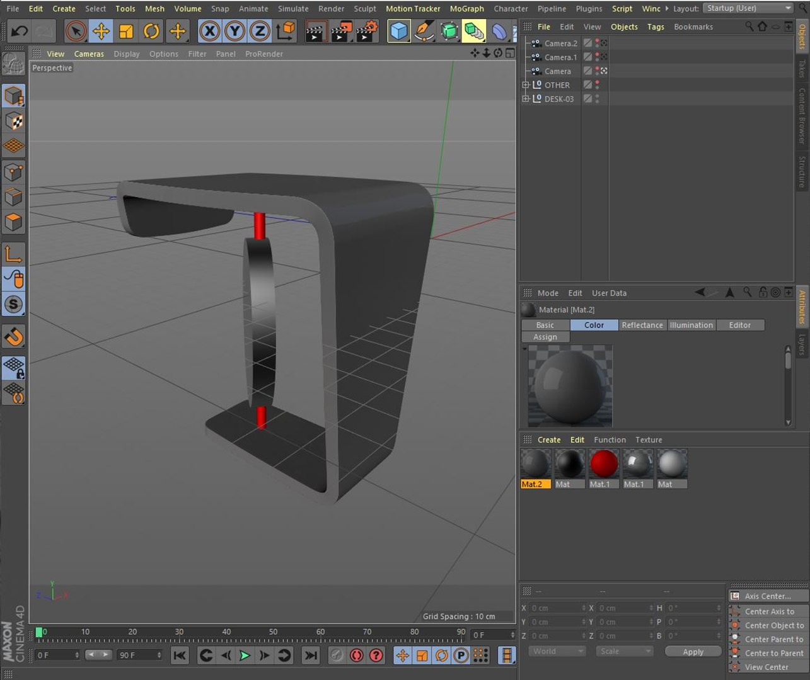Viewport: 810px width, 680px height.
Task: Click the Apply button
Action: pyautogui.click(x=693, y=652)
